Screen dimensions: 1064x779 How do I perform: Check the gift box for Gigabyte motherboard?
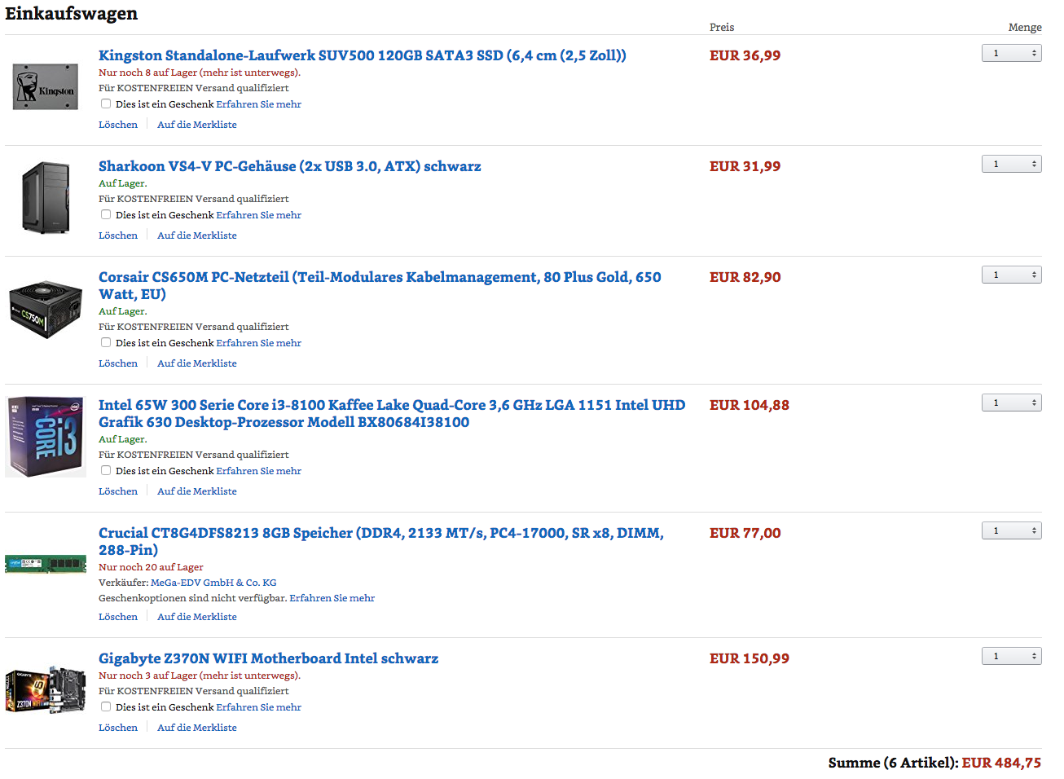pos(106,706)
